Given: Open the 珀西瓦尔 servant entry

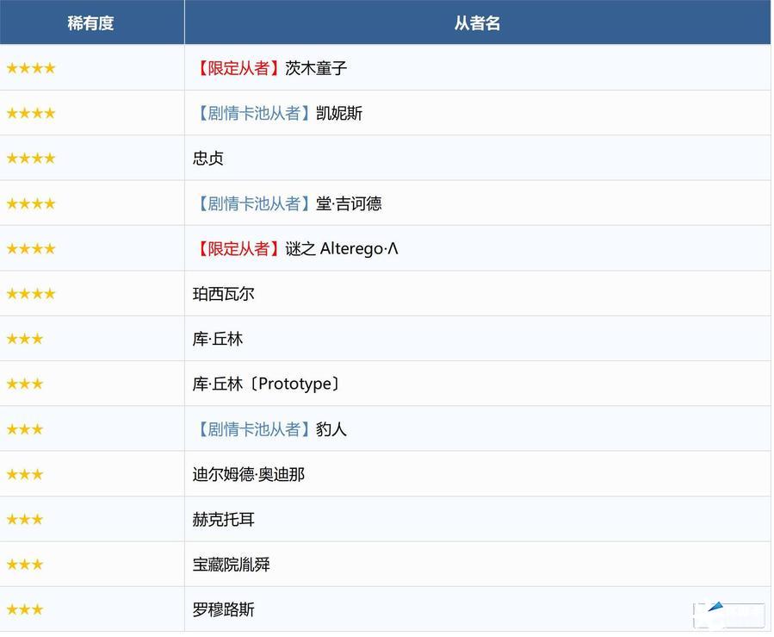Looking at the screenshot, I should coord(224,294).
